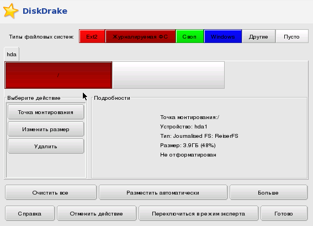Click Очистить все to clear partitions
The width and height of the screenshot is (313, 226).
coord(51,192)
